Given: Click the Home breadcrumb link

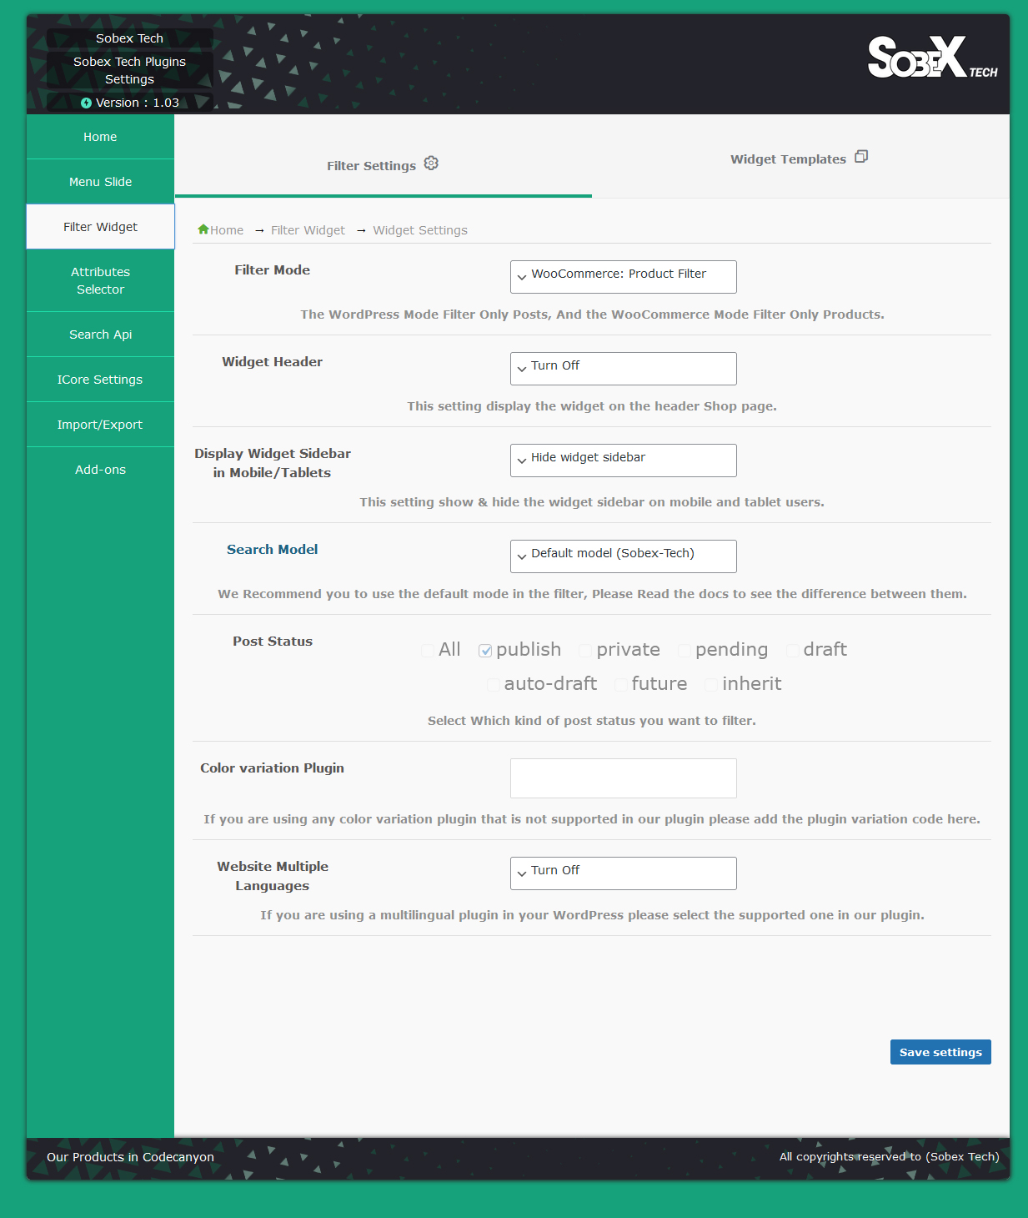Looking at the screenshot, I should [x=227, y=230].
